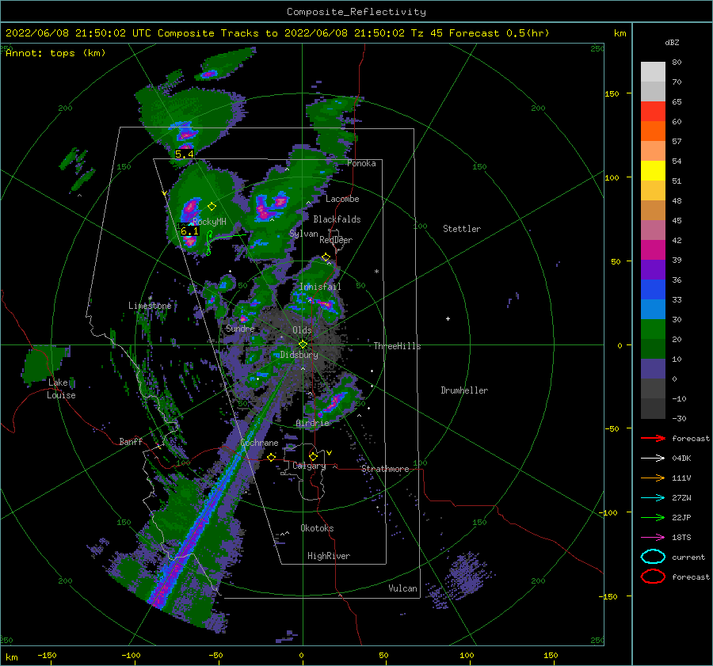Click the Cochrane town label
This screenshot has height=666, width=713.
(x=259, y=443)
